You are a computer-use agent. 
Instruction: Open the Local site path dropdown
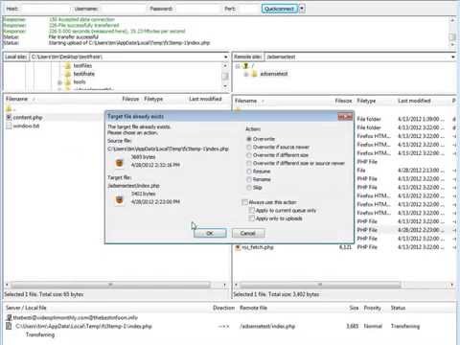pos(226,57)
